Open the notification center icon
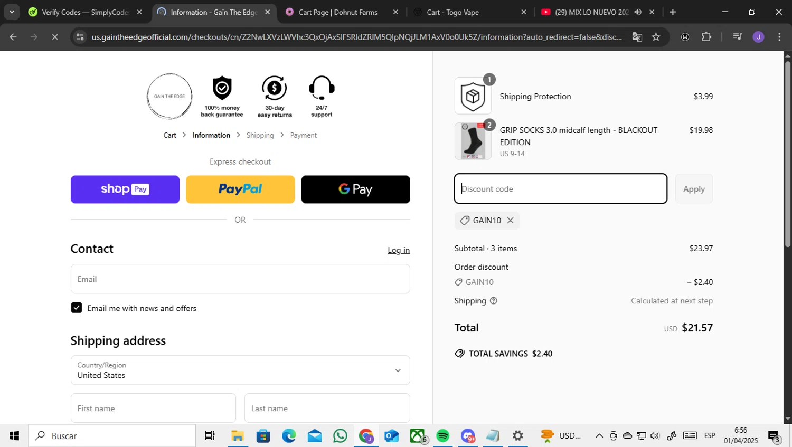Screen dimensions: 792x447 (x=774, y=436)
